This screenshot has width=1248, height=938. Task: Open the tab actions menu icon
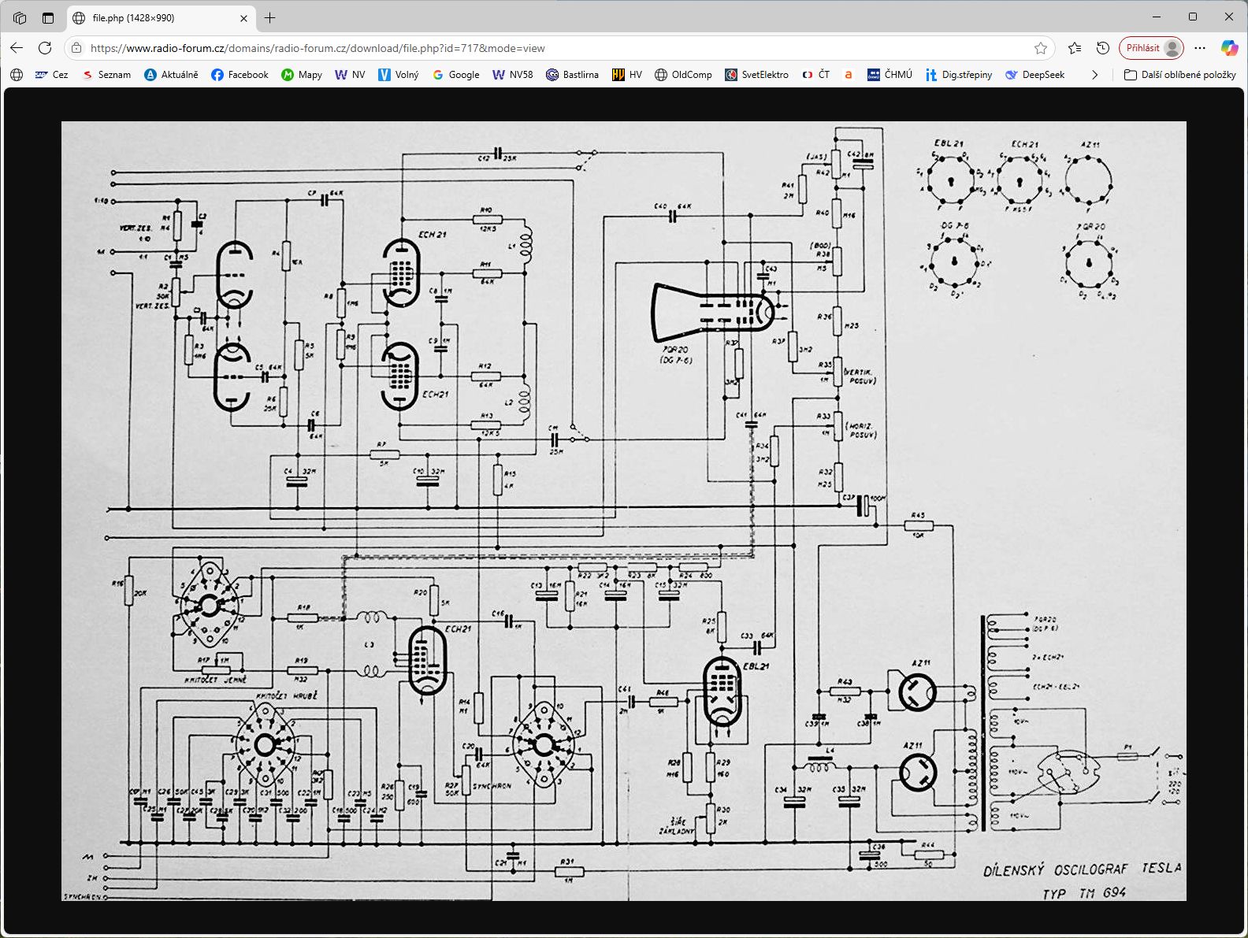pyautogui.click(x=20, y=17)
